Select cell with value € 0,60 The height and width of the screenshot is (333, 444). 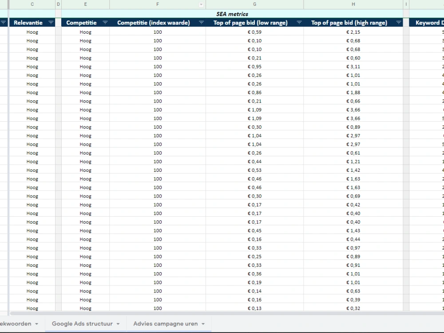(353, 58)
